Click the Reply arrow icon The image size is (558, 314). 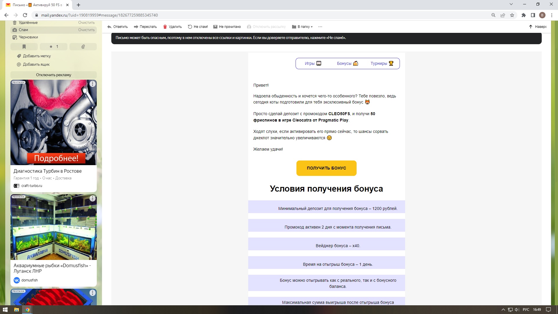109,27
